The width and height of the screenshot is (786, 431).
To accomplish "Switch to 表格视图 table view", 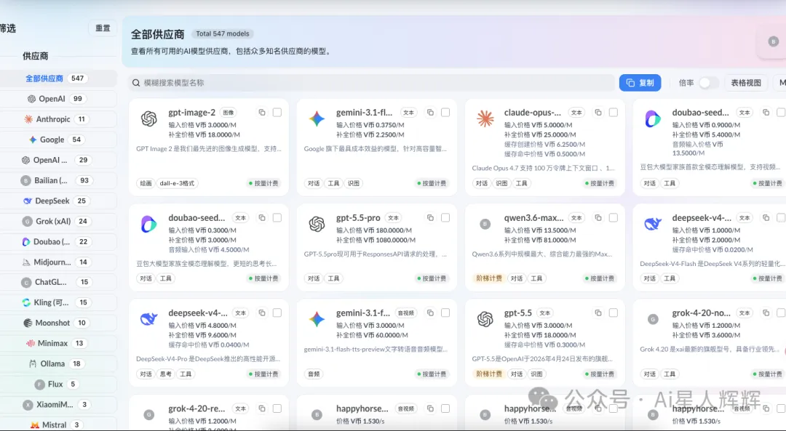I will point(746,83).
